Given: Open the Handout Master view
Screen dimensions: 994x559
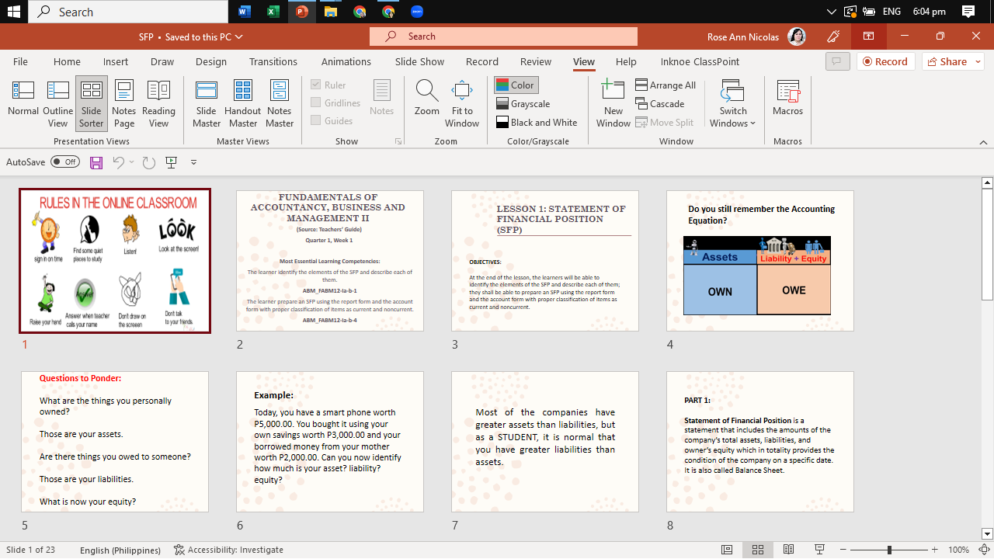Looking at the screenshot, I should (x=243, y=102).
